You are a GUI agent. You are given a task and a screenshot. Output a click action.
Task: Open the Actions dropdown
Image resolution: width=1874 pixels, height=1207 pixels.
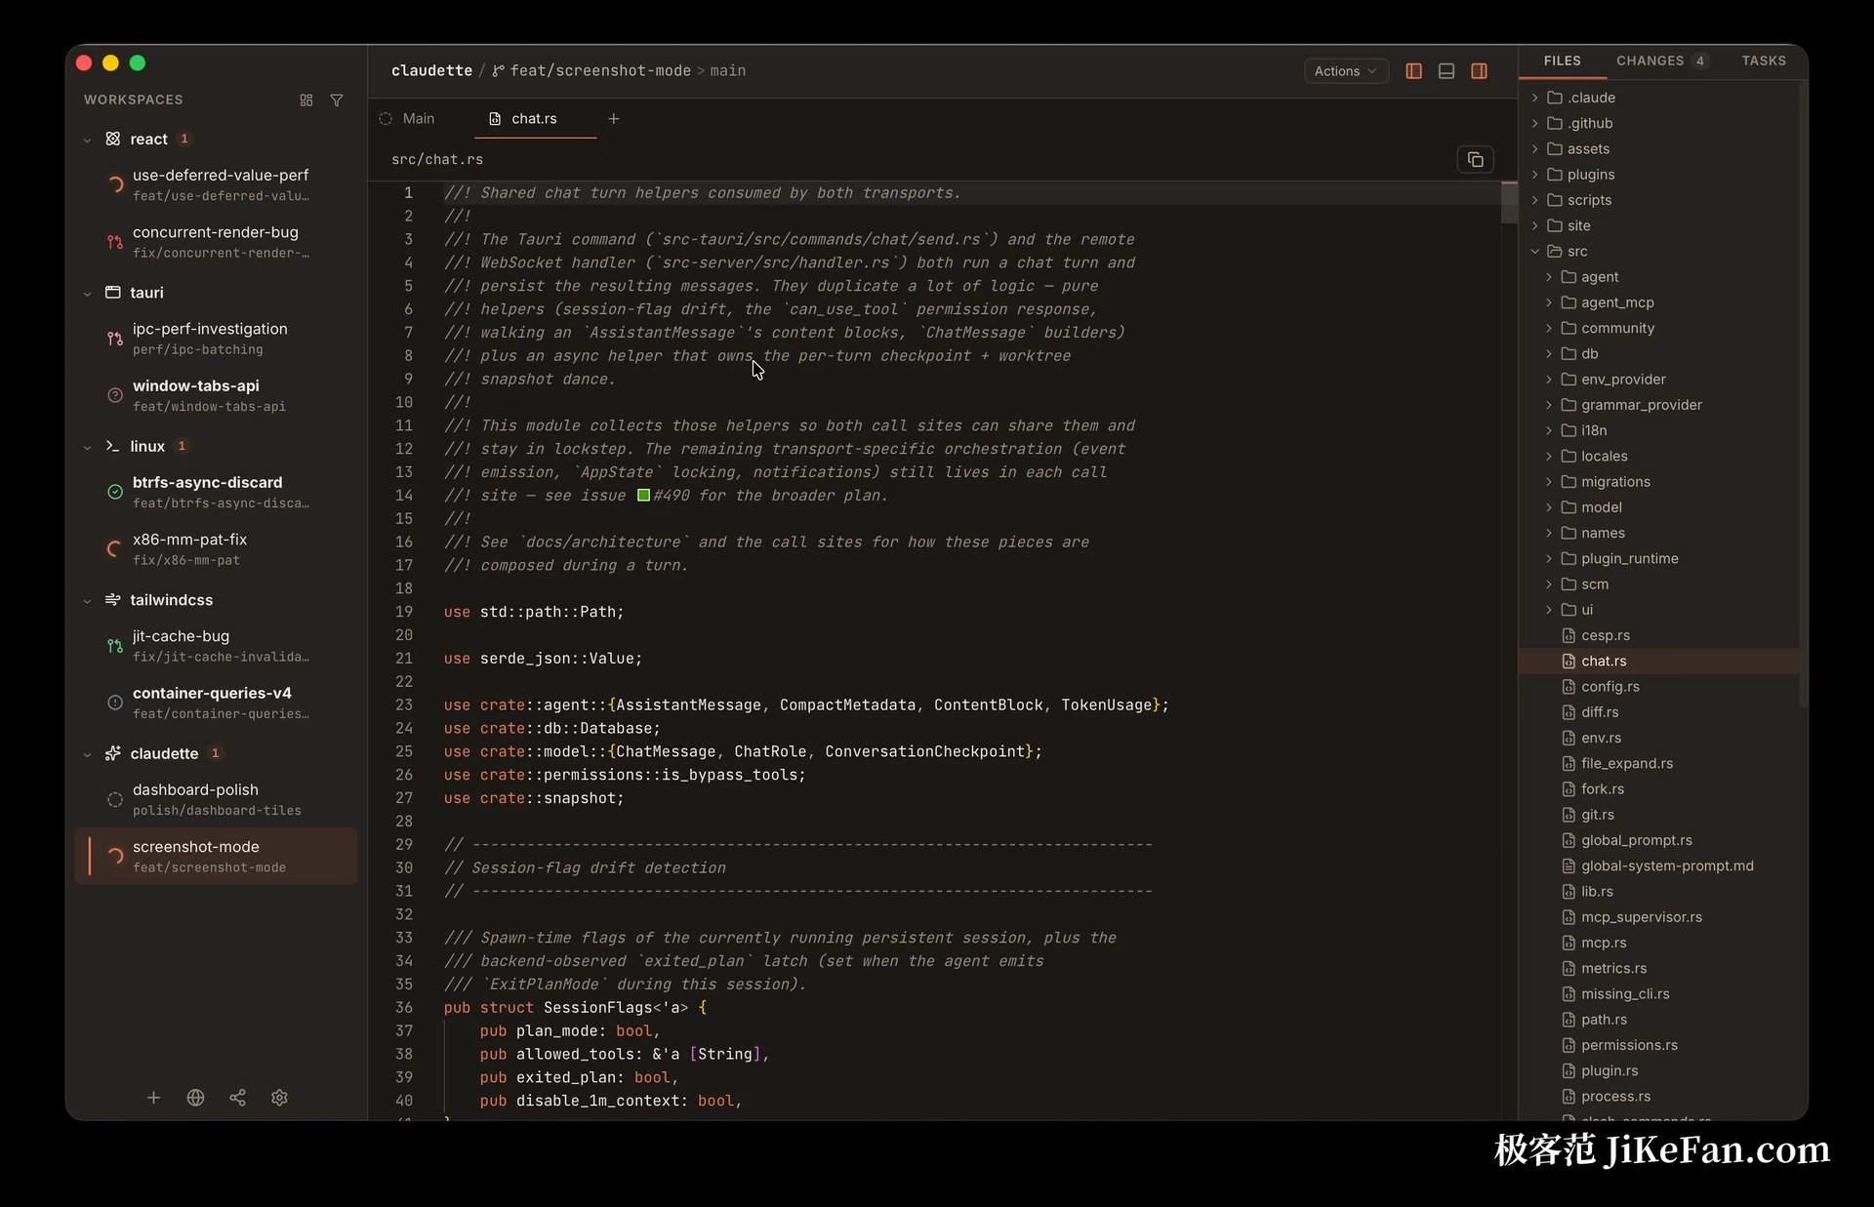[1346, 71]
